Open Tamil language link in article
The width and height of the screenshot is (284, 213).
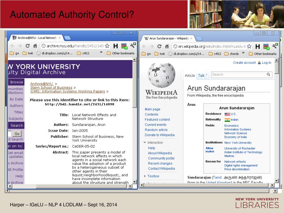coord(217,177)
